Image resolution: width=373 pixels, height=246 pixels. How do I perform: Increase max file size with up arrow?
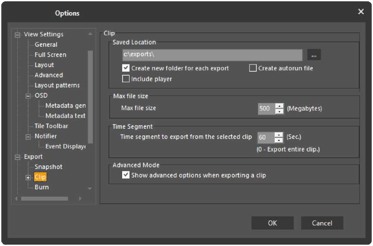tap(279, 106)
